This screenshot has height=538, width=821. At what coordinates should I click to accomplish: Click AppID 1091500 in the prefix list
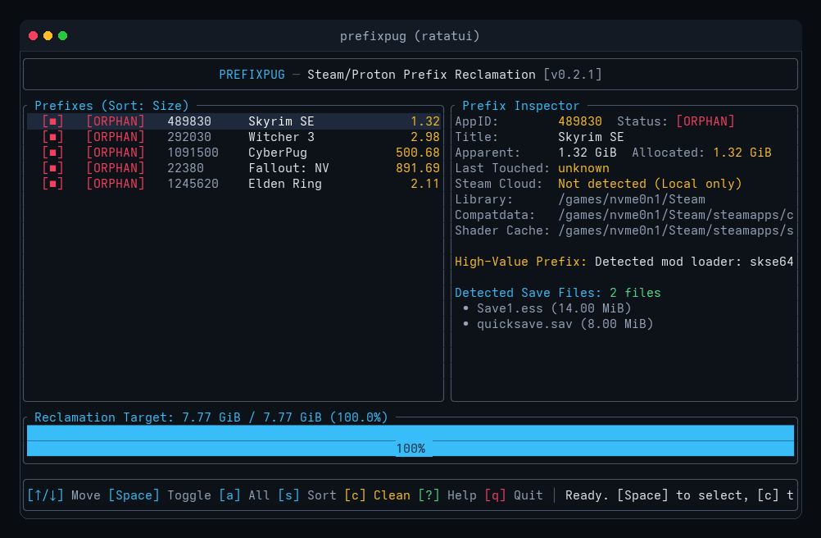pyautogui.click(x=193, y=153)
